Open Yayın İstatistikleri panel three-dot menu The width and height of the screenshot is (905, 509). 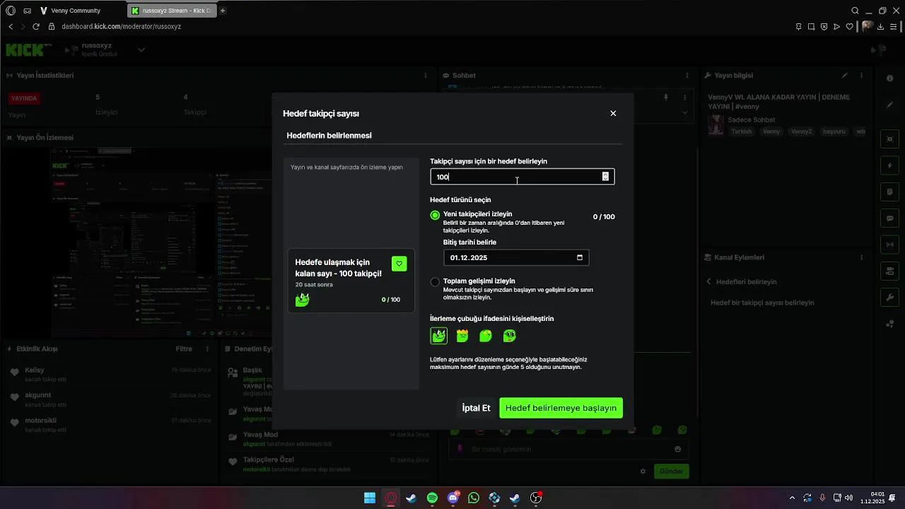point(426,75)
